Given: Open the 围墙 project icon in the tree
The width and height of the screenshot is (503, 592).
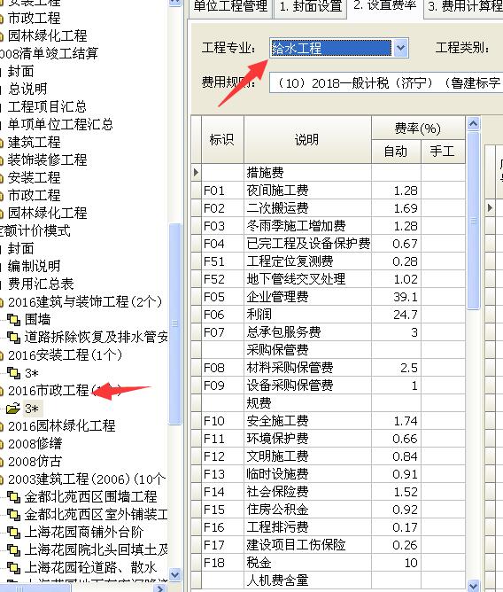Looking at the screenshot, I should coord(13,320).
